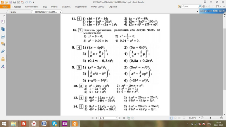This screenshot has height=127, width=226.
Task: Open the attachments paperclip panel
Action: [3, 52]
